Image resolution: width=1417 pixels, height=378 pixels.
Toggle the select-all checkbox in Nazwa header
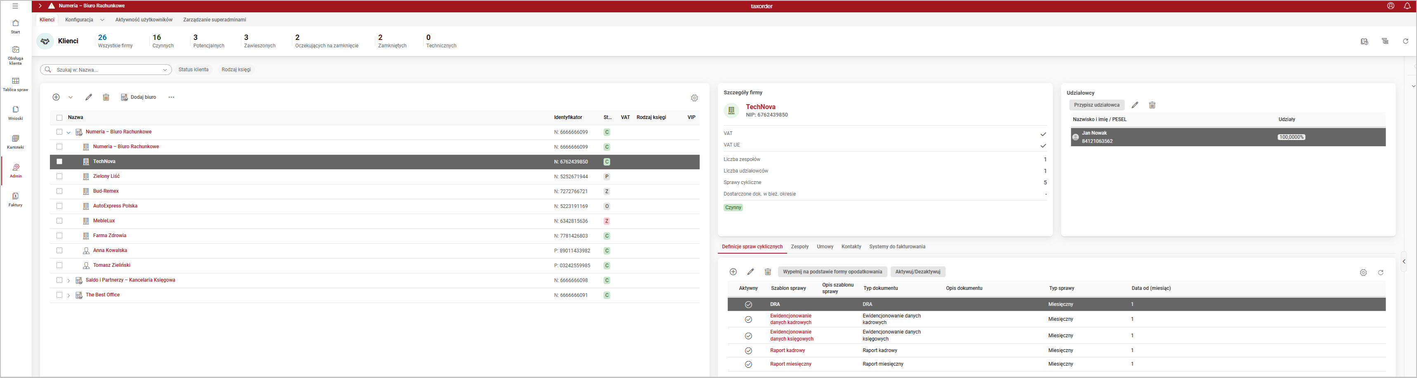(x=59, y=118)
